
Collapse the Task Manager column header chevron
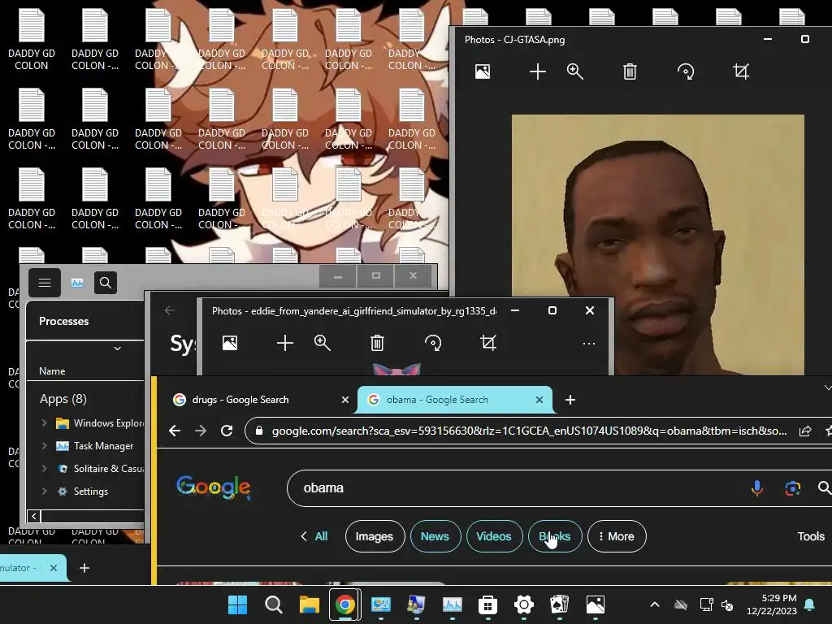coord(118,349)
